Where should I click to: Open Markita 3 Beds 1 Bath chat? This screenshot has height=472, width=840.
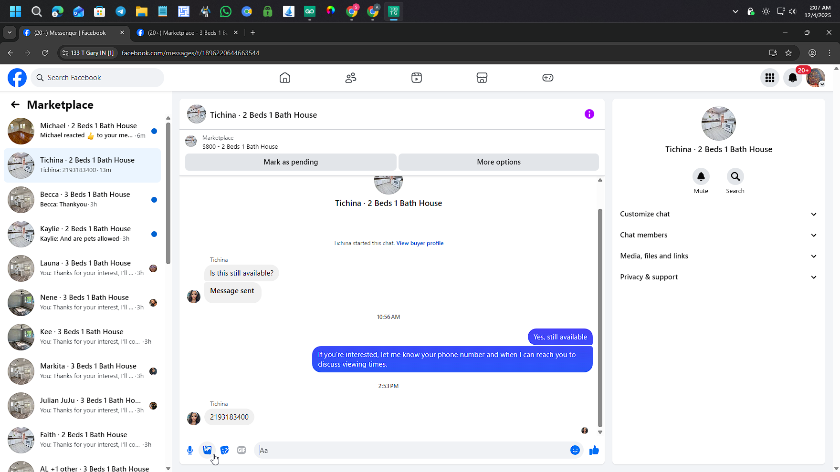click(83, 371)
